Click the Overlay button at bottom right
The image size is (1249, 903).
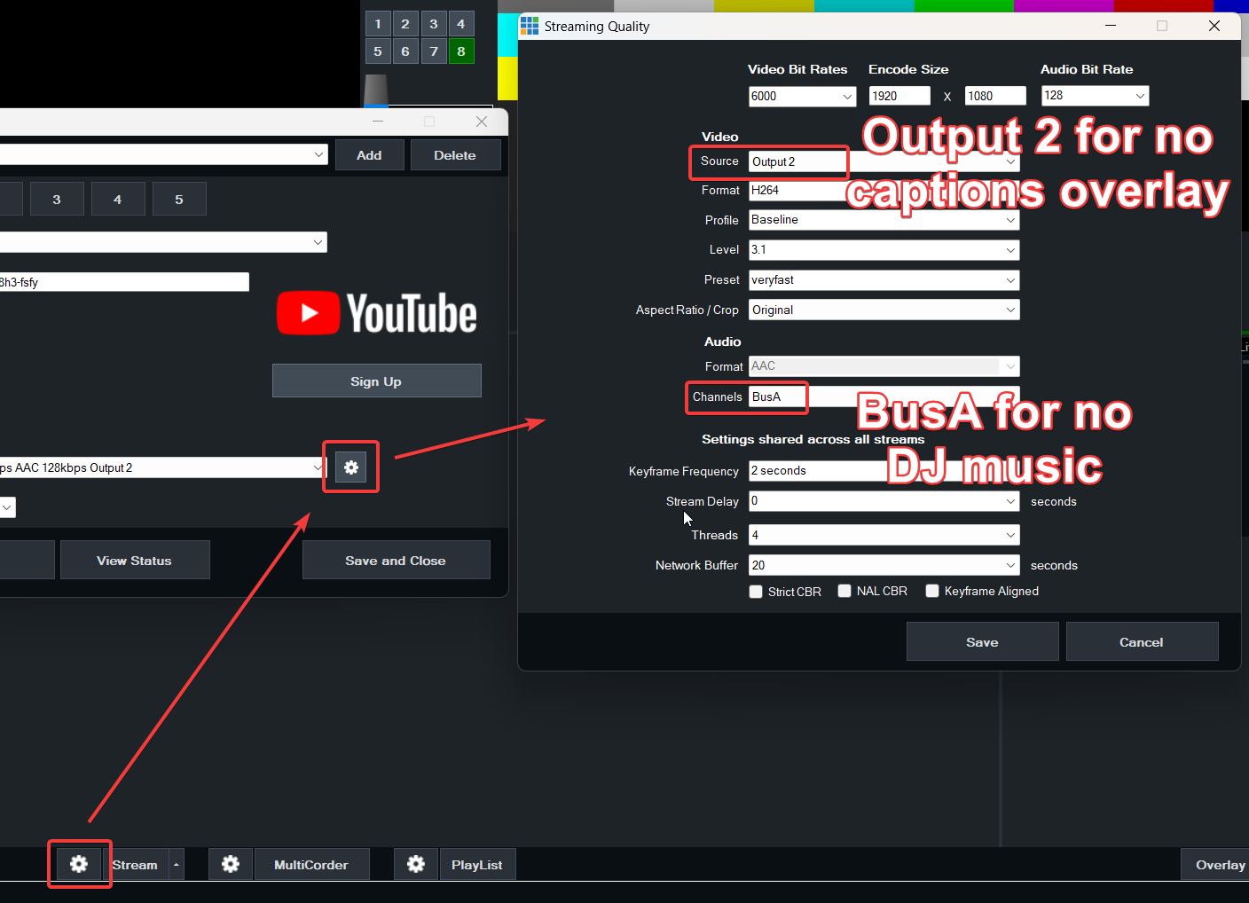1216,864
